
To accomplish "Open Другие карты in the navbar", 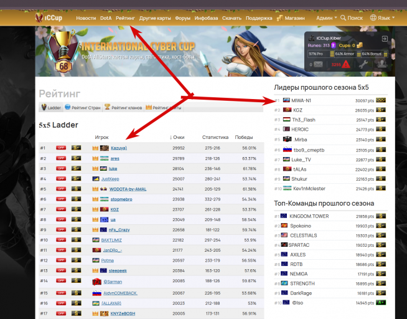I will [155, 18].
